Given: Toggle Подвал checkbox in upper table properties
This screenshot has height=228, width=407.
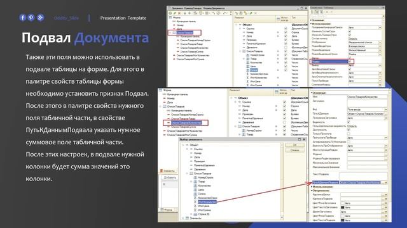Looking at the screenshot, I should click(350, 61).
